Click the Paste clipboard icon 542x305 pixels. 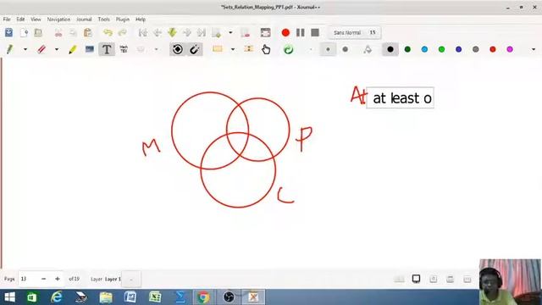point(88,32)
